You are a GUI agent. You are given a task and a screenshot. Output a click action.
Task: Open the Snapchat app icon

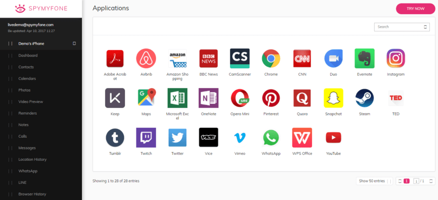[x=333, y=98]
